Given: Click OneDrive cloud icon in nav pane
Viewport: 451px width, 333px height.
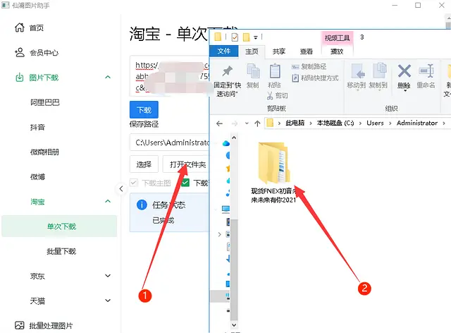Looking at the screenshot, I should [x=226, y=143].
